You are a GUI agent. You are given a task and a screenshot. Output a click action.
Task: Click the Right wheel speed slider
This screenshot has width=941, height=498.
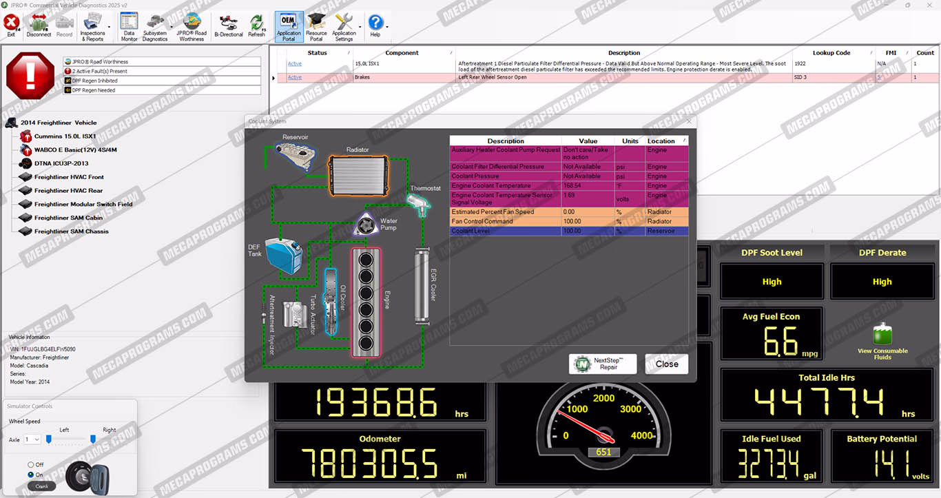point(92,439)
